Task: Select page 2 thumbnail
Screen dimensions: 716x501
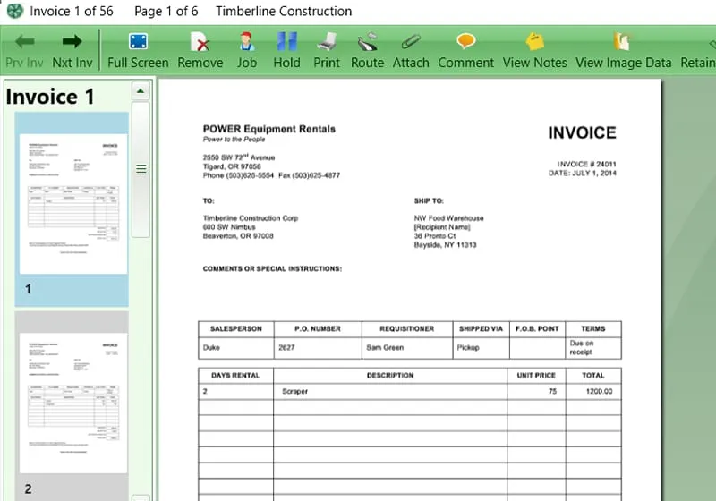Action: (72, 403)
